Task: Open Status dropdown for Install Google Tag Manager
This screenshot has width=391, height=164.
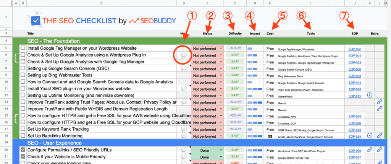Action: tap(221, 49)
